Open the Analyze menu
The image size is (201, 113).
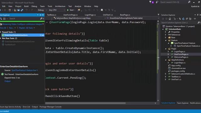[x=78, y=6]
